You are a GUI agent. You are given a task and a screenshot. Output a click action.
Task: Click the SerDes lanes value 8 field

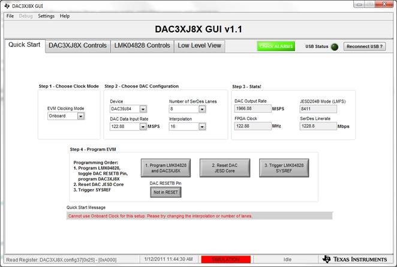coord(184,109)
